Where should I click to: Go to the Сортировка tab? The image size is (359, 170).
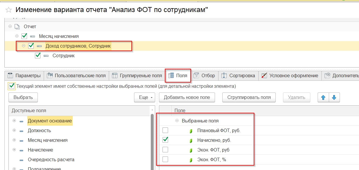(239, 75)
